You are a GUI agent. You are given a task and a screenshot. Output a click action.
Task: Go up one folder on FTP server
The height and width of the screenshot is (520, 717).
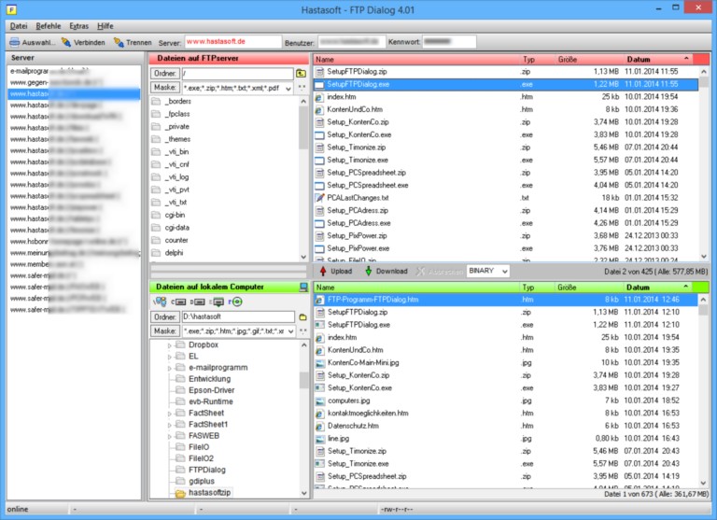[302, 73]
